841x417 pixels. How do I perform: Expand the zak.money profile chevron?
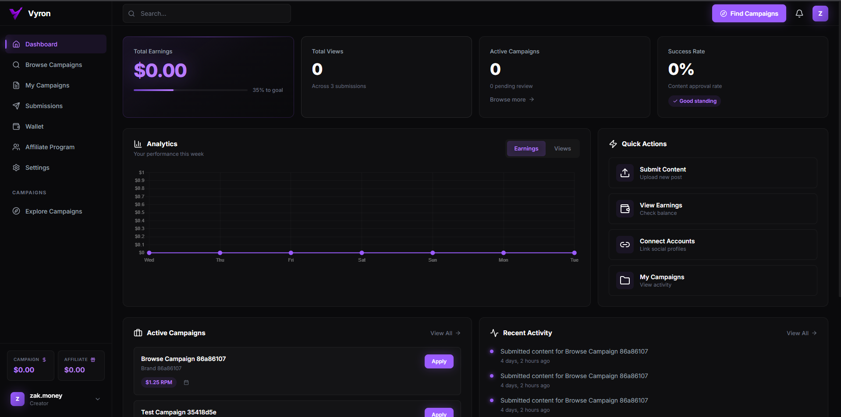[x=97, y=399]
